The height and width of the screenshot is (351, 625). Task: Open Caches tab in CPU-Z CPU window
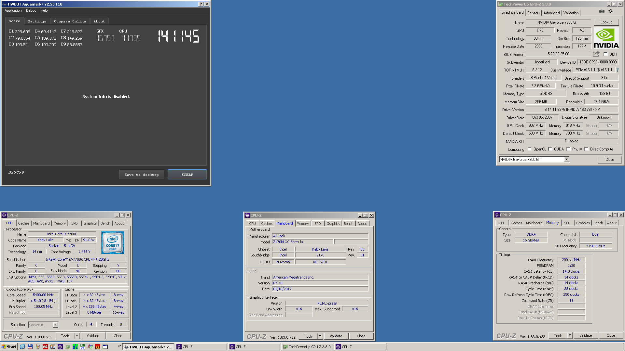24,223
